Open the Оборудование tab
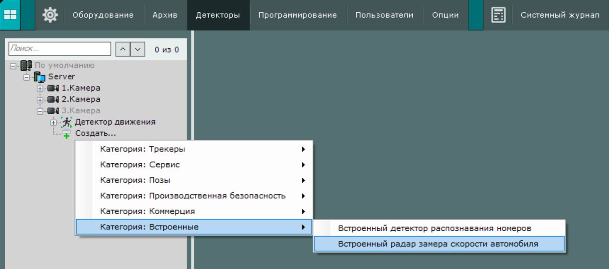 (x=102, y=15)
